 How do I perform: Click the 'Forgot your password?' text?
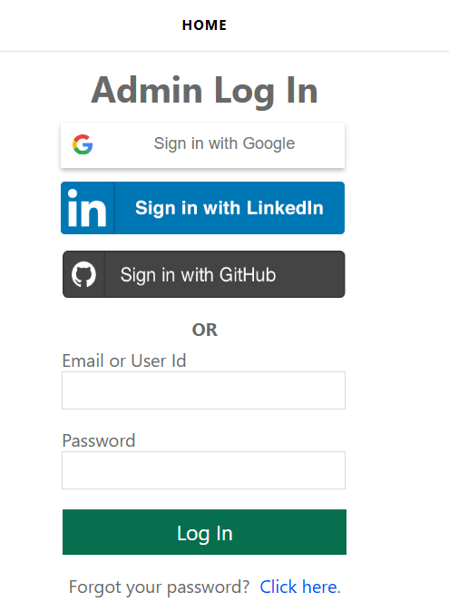(159, 587)
